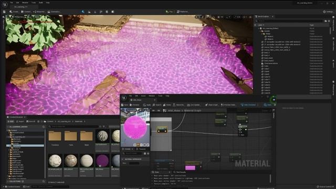
Task: Open the Cinematics dropdown
Action: click(x=54, y=12)
